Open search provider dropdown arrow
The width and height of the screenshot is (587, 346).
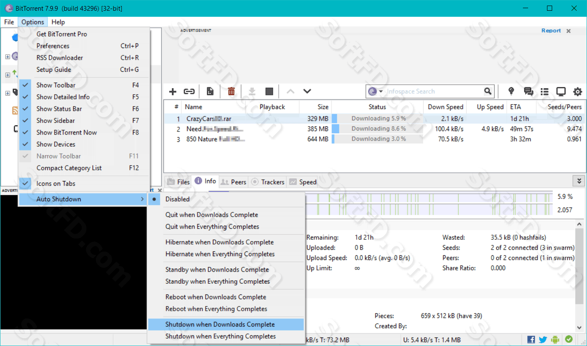point(381,92)
